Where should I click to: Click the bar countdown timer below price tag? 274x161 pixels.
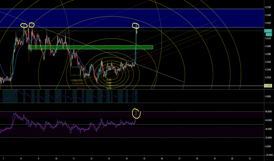(268, 35)
